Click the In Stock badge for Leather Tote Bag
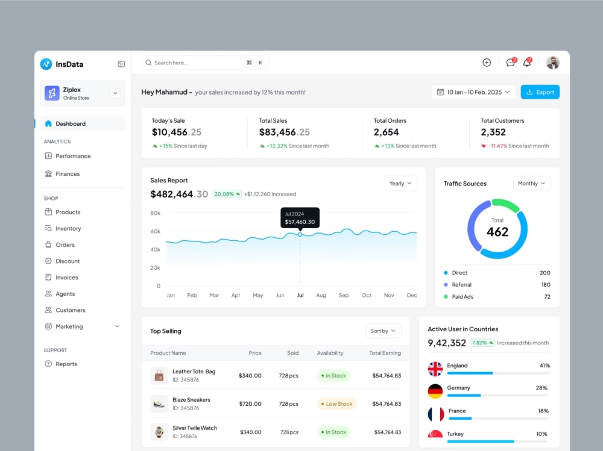Viewport: 603px width, 451px height. 333,375
